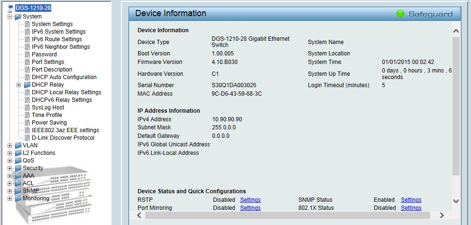Click the DGS-1210-28 device icon
This screenshot has height=225, width=471.
click(11, 8)
